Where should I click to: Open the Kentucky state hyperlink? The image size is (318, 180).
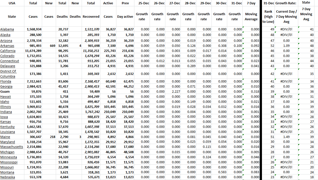[x=7, y=127]
